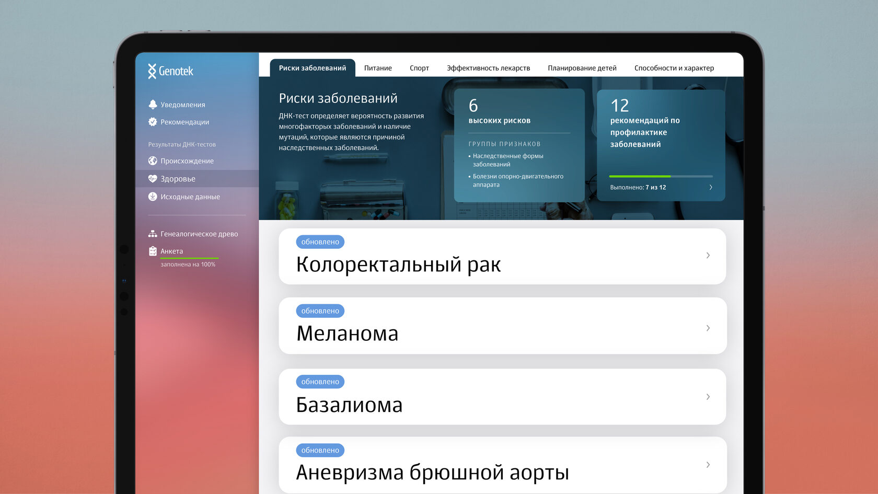The image size is (878, 494).
Task: Open the recommendations card arrow chevron
Action: [711, 187]
